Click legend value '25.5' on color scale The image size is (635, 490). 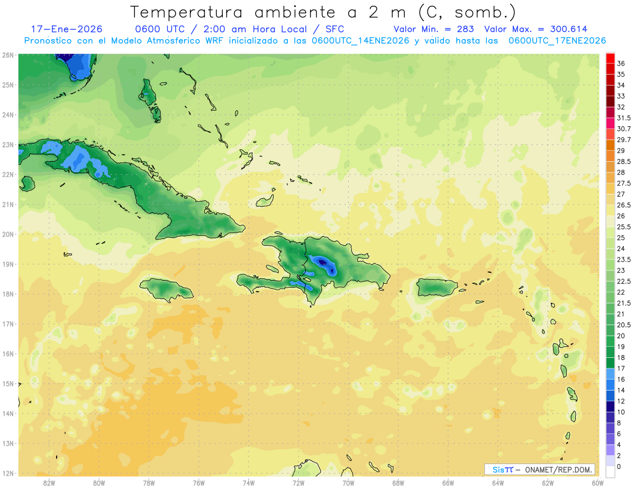pos(624,227)
